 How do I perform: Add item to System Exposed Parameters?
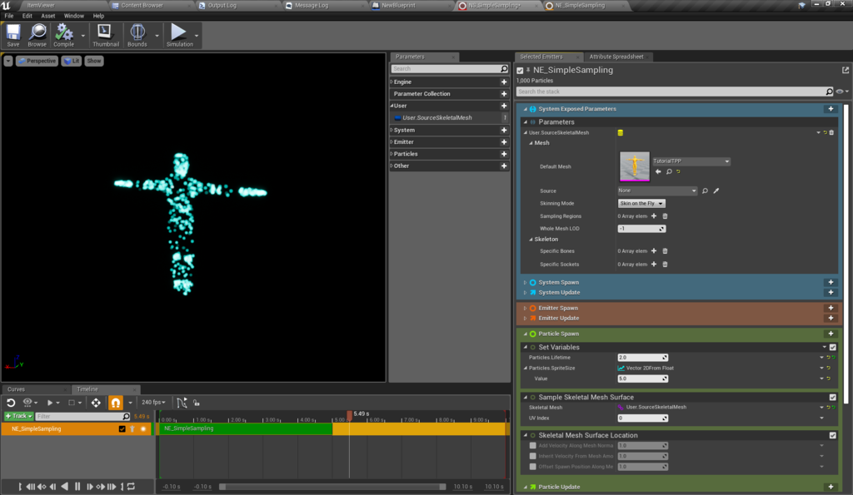tap(831, 109)
